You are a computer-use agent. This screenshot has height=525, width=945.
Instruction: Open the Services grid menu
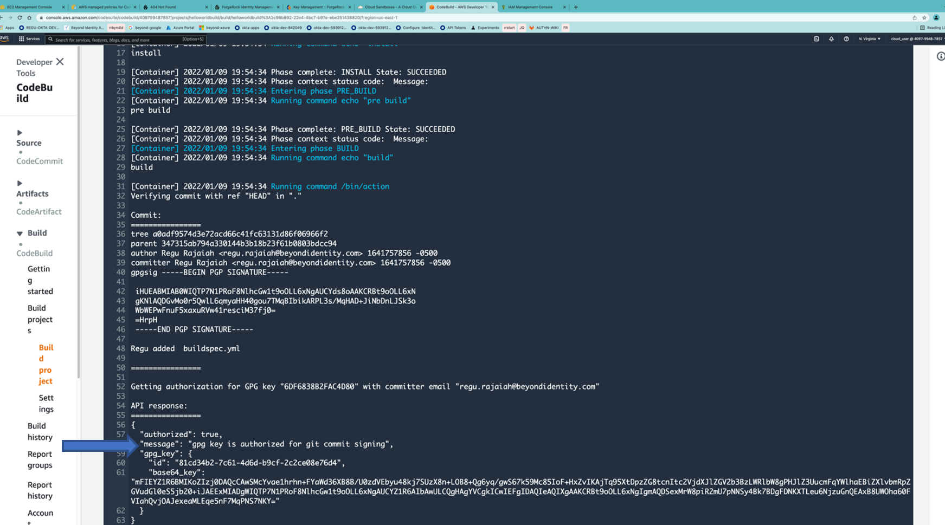pyautogui.click(x=29, y=39)
